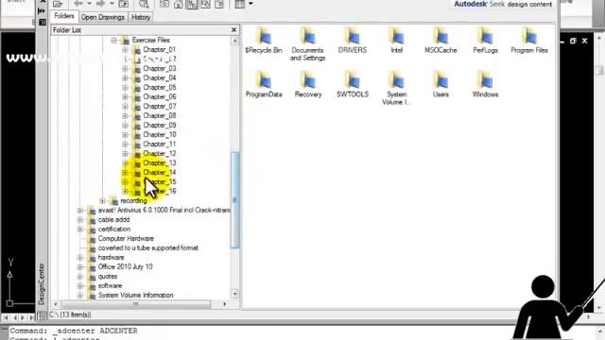The height and width of the screenshot is (340, 605).
Task: Select the cable addd folder
Action: pyautogui.click(x=113, y=220)
